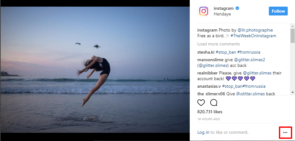This screenshot has width=295, height=141.
Task: Open anastasias.v commenter profile
Action: (209, 86)
